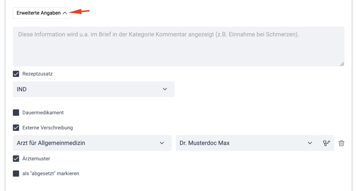This screenshot has height=191, width=358.
Task: Uncheck the Externe Verschreibung checkbox
Action: coord(16,128)
